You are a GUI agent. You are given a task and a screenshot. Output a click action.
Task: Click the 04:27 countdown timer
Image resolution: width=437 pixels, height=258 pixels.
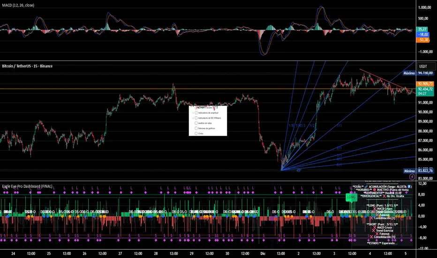tap(422, 93)
